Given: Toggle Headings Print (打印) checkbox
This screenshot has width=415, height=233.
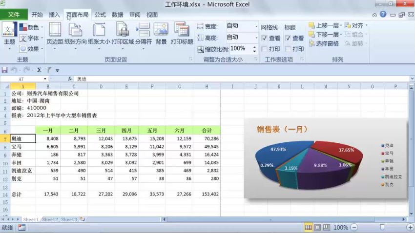Looking at the screenshot, I should click(288, 49).
